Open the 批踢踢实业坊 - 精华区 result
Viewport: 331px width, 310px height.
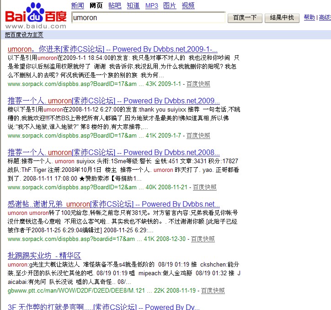(44, 256)
